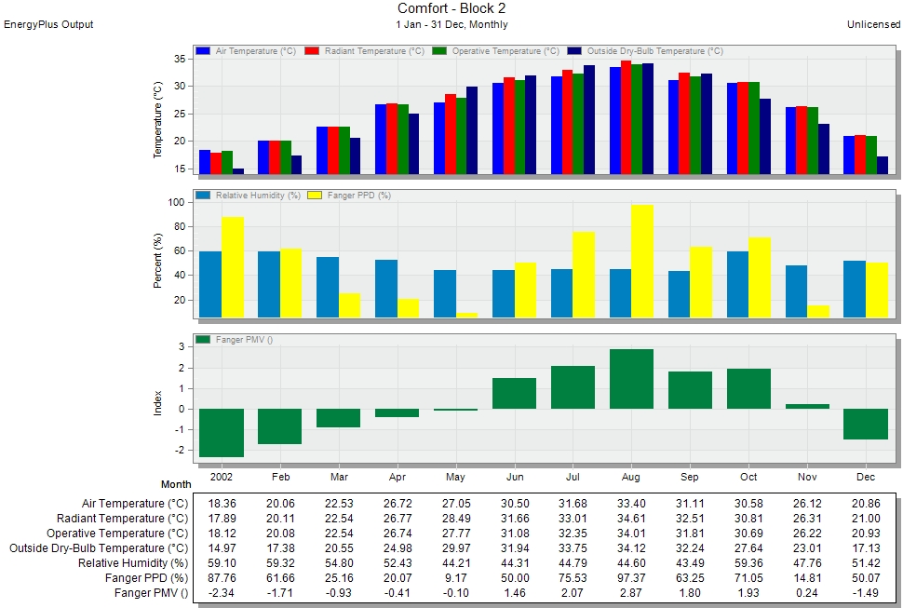Click the Fanger PMV legend swatch

click(203, 340)
